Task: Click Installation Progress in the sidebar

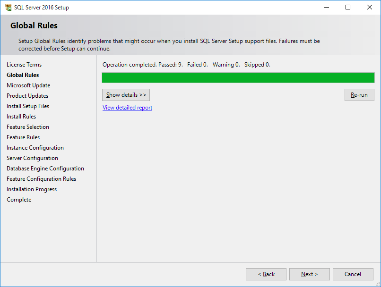Action: tap(32, 189)
